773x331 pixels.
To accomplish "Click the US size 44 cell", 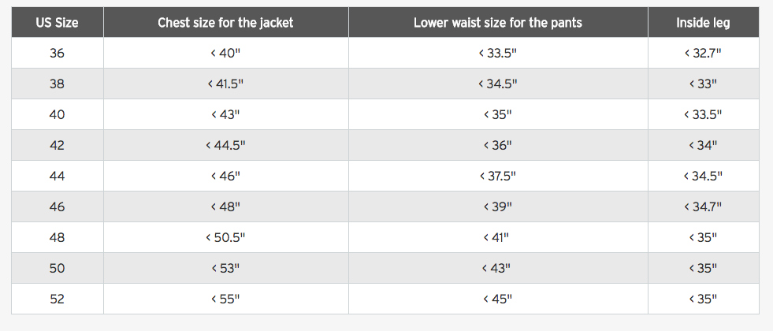I will coord(58,176).
